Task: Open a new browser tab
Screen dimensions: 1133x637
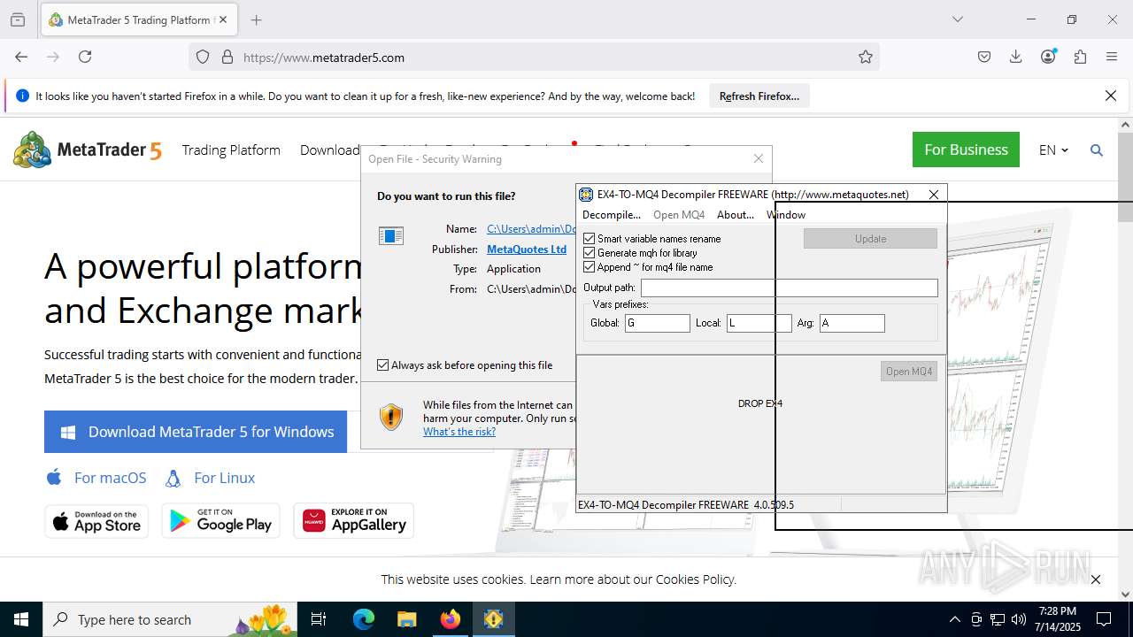Action: (x=257, y=19)
